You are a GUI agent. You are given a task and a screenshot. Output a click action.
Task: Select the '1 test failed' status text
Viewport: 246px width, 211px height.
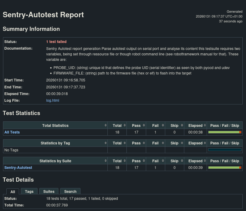coord(56,42)
